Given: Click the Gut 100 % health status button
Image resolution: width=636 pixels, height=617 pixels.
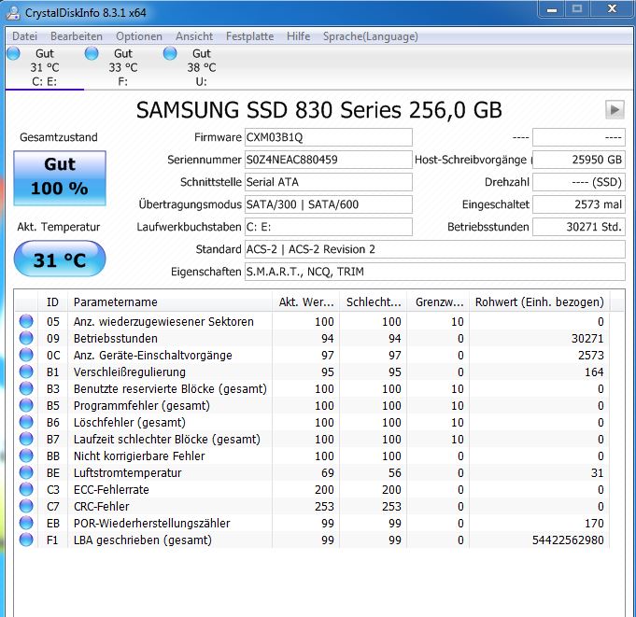Looking at the screenshot, I should [x=60, y=178].
